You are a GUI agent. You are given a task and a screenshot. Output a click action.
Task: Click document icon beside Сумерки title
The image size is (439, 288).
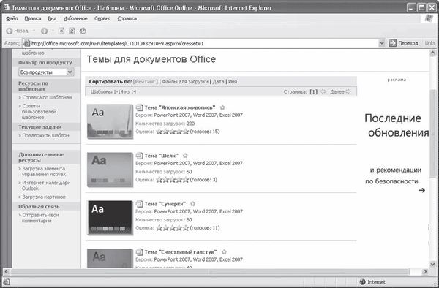[x=140, y=204]
